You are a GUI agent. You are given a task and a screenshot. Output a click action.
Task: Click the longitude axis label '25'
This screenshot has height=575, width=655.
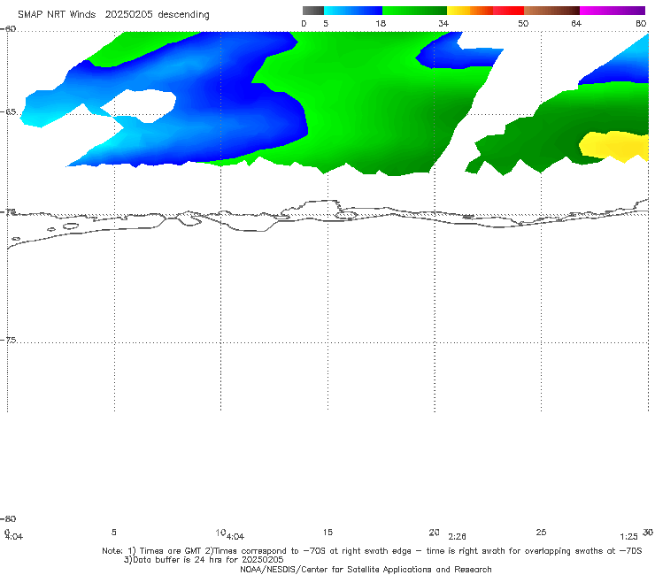[541, 532]
